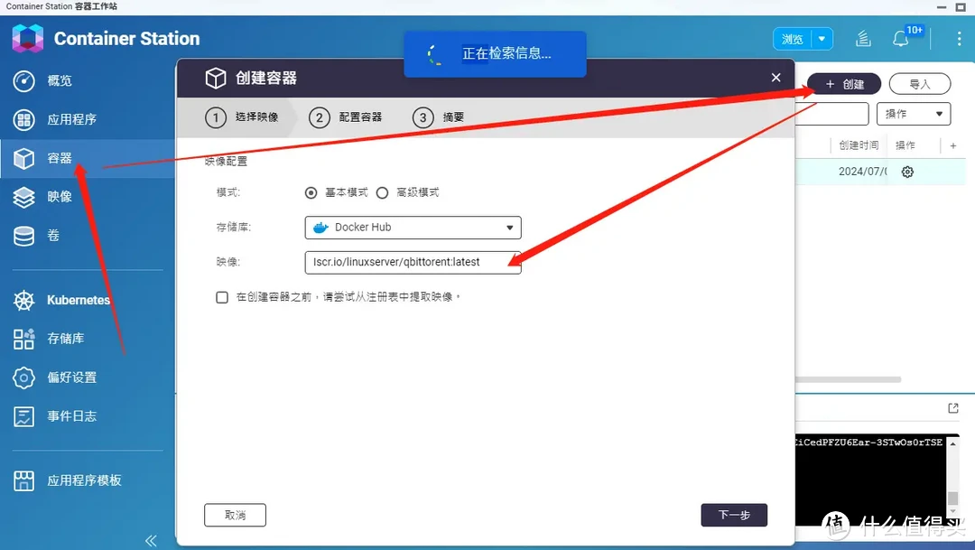Go to step 1 选择映像
The height and width of the screenshot is (550, 975).
click(243, 117)
